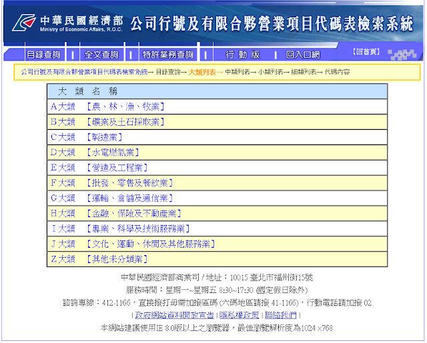
Task: Click the Ministry of Economic Affairs logo
Action: 67,23
